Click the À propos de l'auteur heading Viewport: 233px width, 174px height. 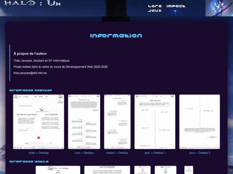[x=30, y=54]
